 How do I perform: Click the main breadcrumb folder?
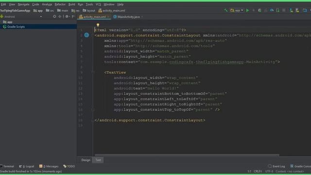63,11
